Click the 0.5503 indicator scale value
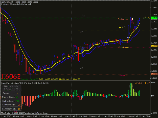Screen dimensions: 158x118 click(x=154, y=83)
